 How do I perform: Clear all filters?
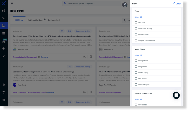click(x=177, y=3)
